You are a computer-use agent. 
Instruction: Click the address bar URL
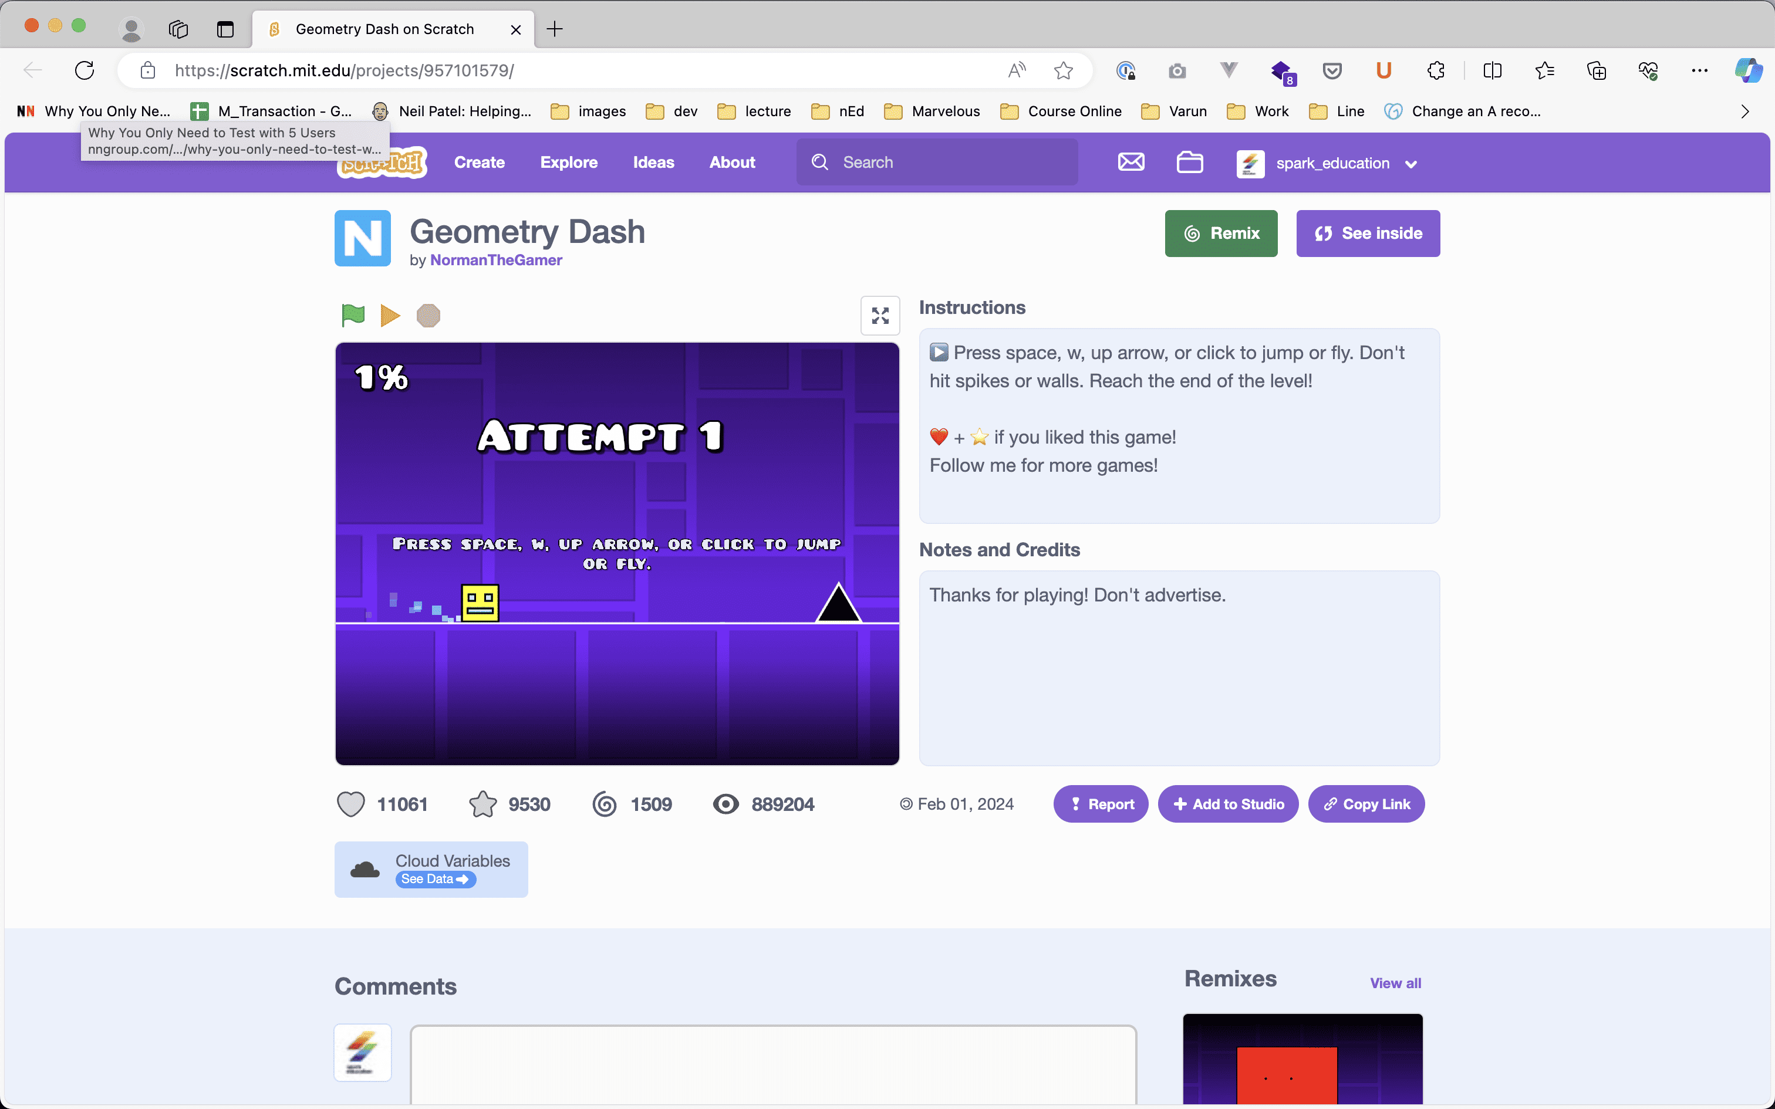[344, 70]
